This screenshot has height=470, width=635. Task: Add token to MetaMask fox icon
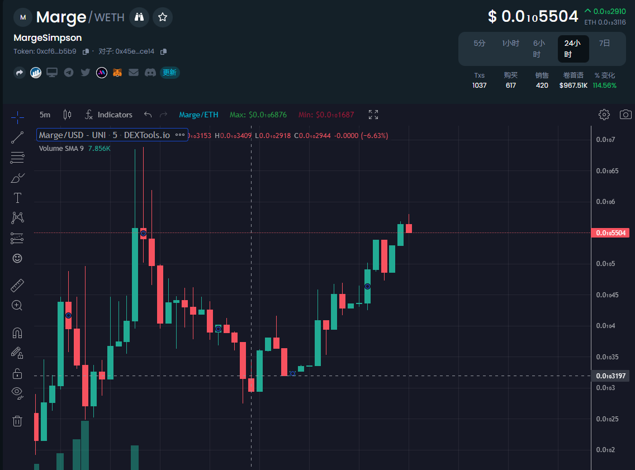tap(117, 73)
